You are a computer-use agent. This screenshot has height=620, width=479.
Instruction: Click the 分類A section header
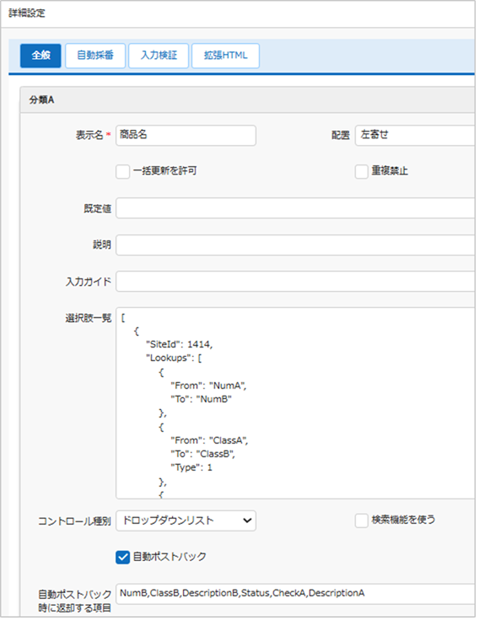pos(247,100)
